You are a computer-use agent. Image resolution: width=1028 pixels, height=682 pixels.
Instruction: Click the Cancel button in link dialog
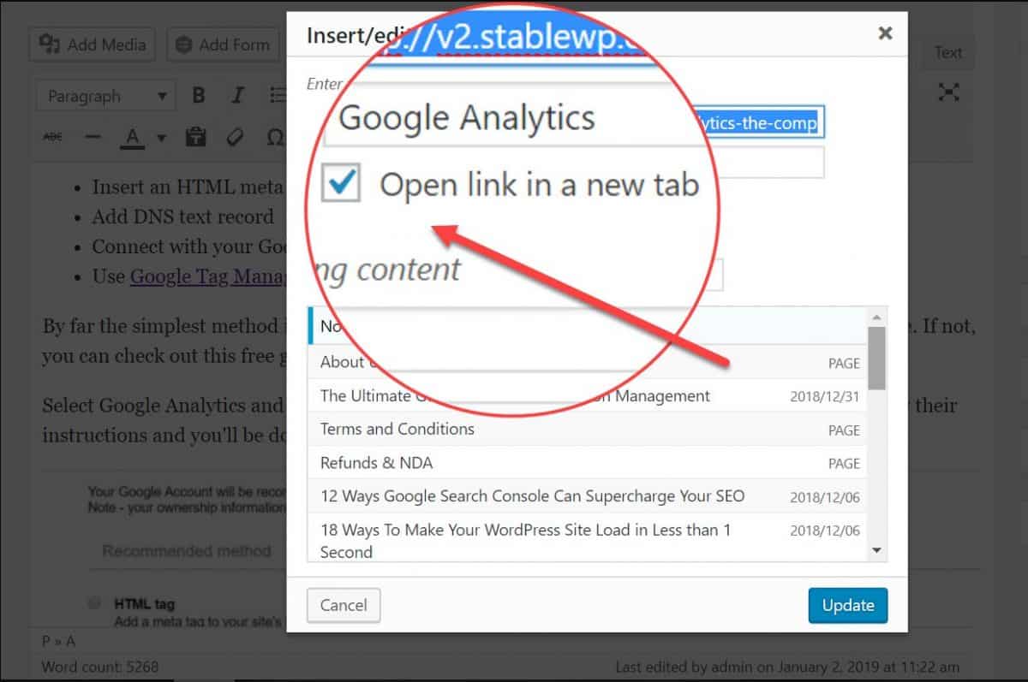344,605
